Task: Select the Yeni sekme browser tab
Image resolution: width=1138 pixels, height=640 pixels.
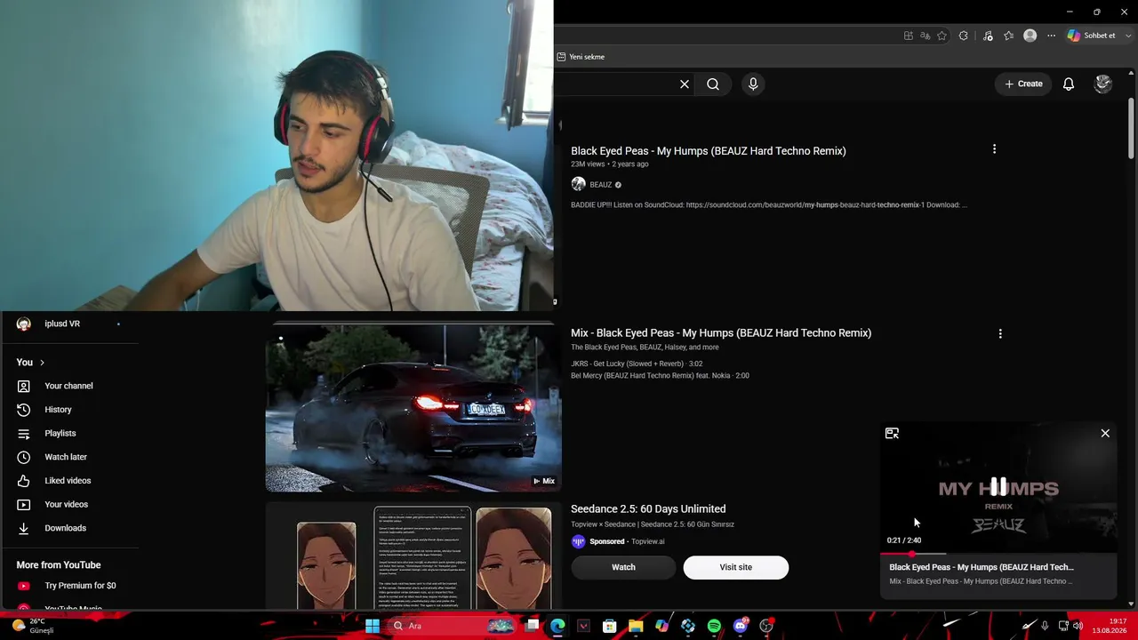Action: click(x=581, y=57)
